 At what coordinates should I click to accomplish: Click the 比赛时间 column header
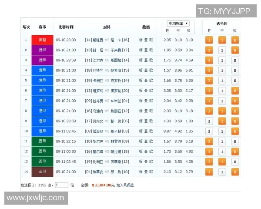tap(66, 27)
